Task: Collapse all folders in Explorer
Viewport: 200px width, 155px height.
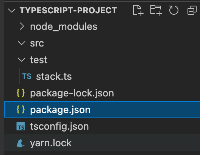Action: click(192, 10)
